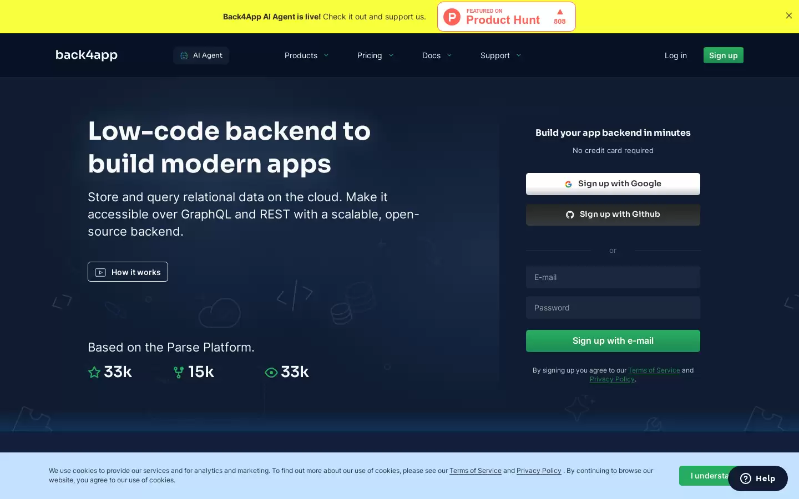The width and height of the screenshot is (799, 499).
Task: Expand the Products dropdown menu
Action: tap(307, 55)
